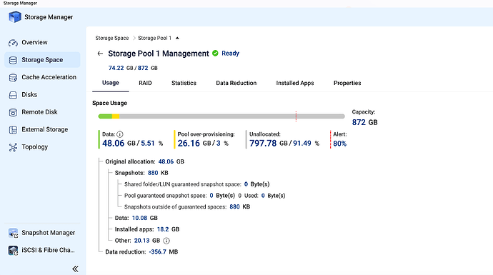Switch to the RAID tab

coord(145,83)
